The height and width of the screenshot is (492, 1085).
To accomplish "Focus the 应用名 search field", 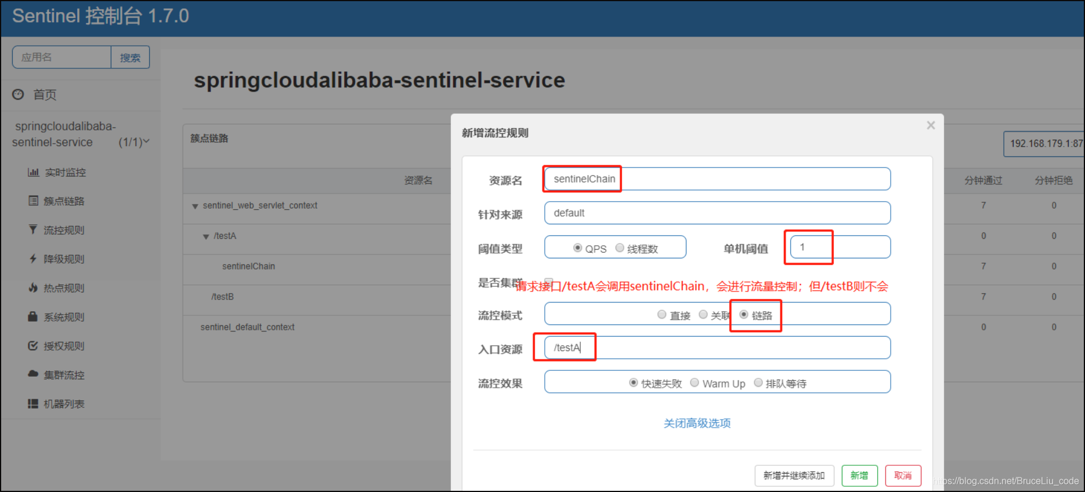I will pos(62,57).
